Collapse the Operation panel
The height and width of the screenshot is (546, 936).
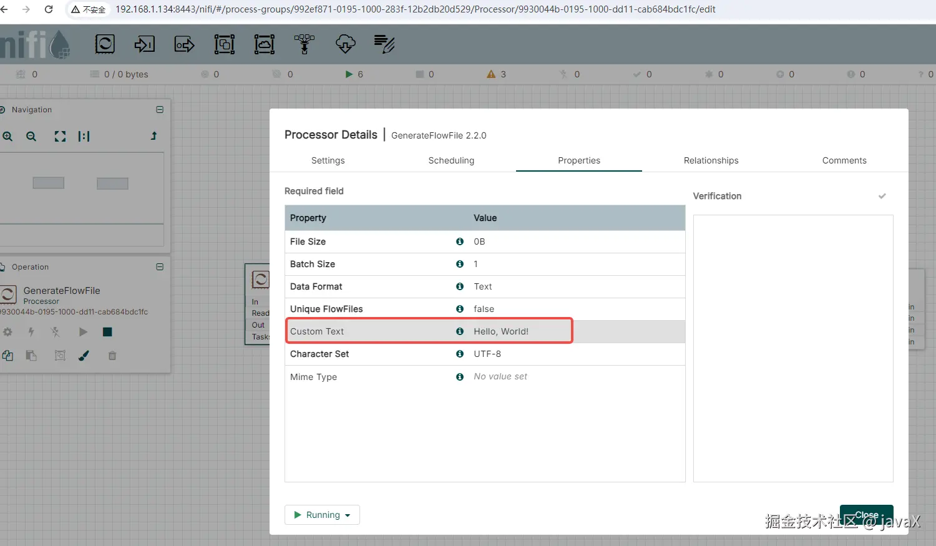click(x=160, y=266)
